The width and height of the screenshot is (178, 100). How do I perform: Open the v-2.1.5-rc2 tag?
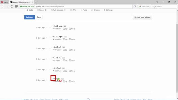pos(57,58)
